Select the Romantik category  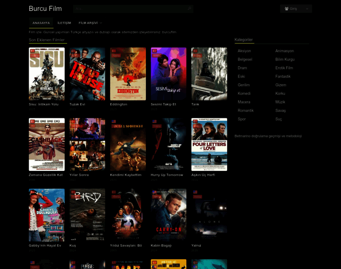pos(245,110)
